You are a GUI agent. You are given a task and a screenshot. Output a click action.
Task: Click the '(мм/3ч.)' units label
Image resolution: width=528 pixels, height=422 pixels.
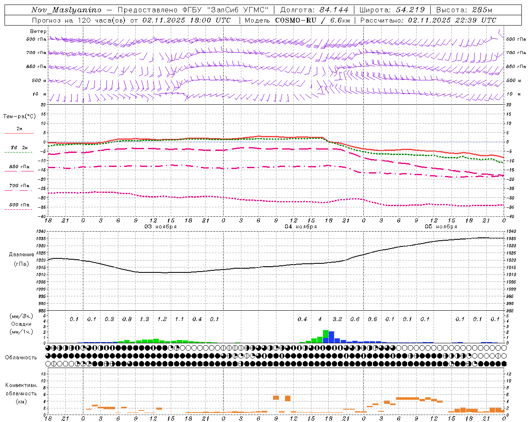[21, 316]
